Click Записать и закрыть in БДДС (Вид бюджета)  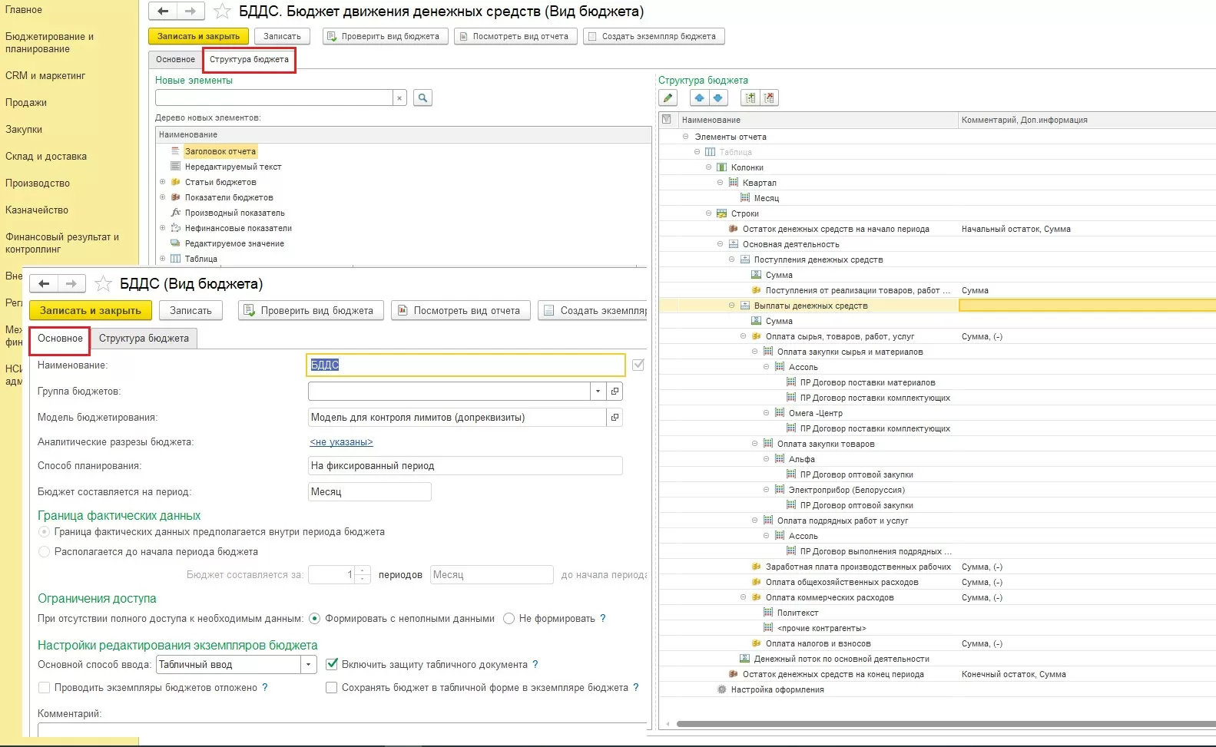(x=91, y=311)
